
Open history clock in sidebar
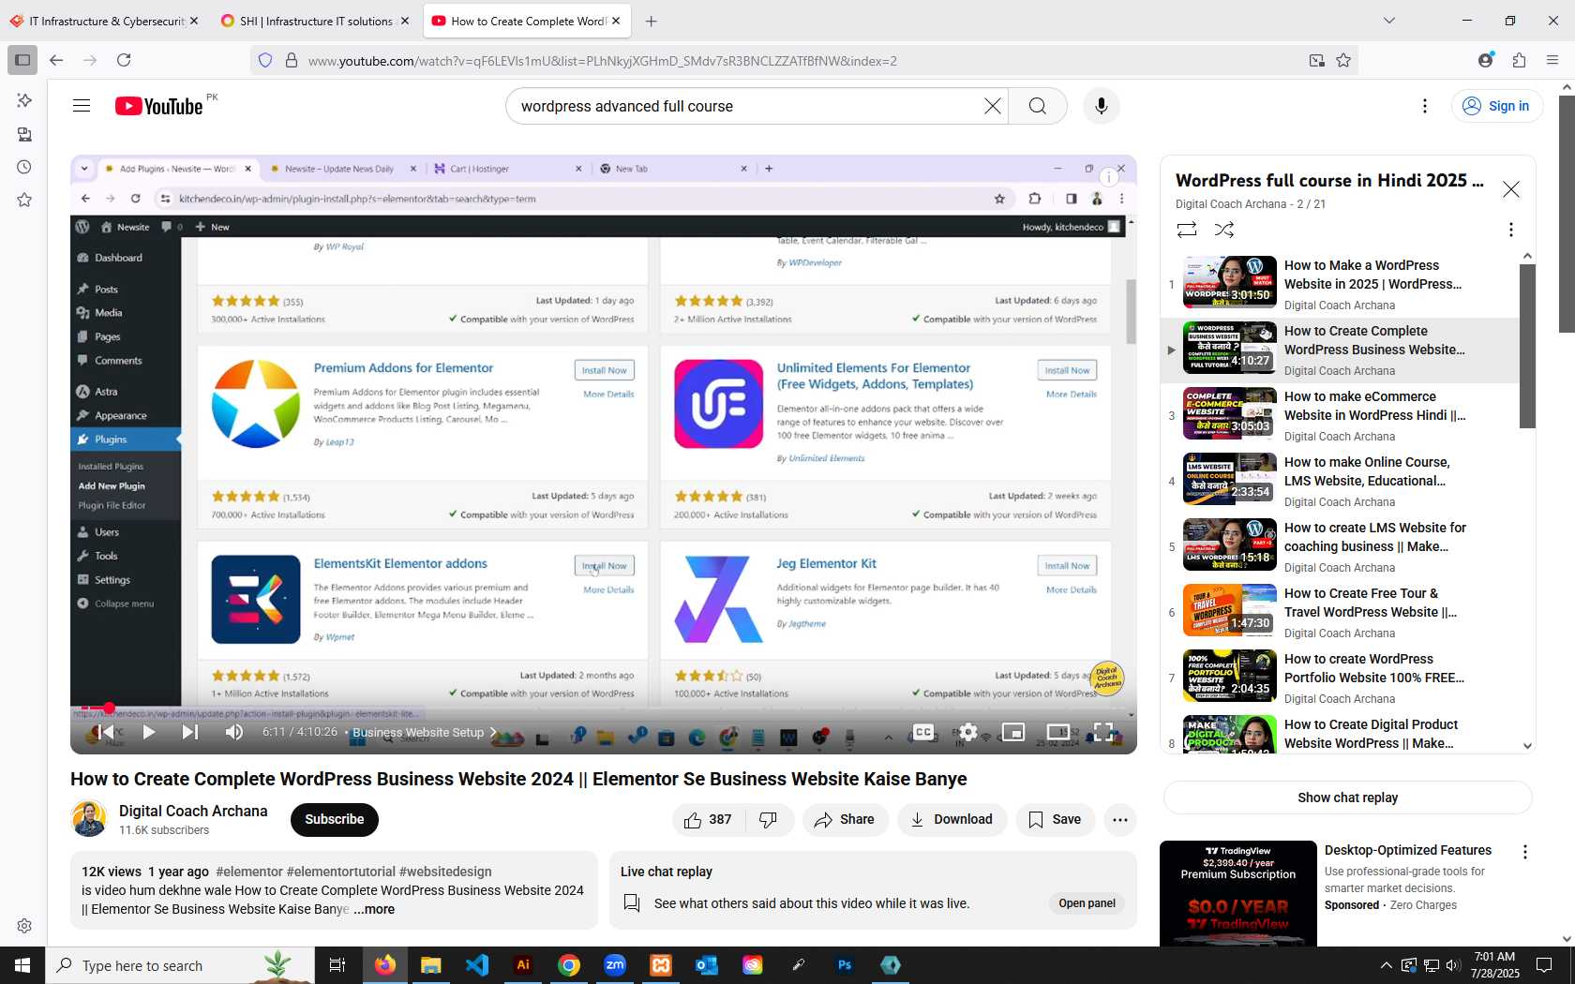point(24,167)
